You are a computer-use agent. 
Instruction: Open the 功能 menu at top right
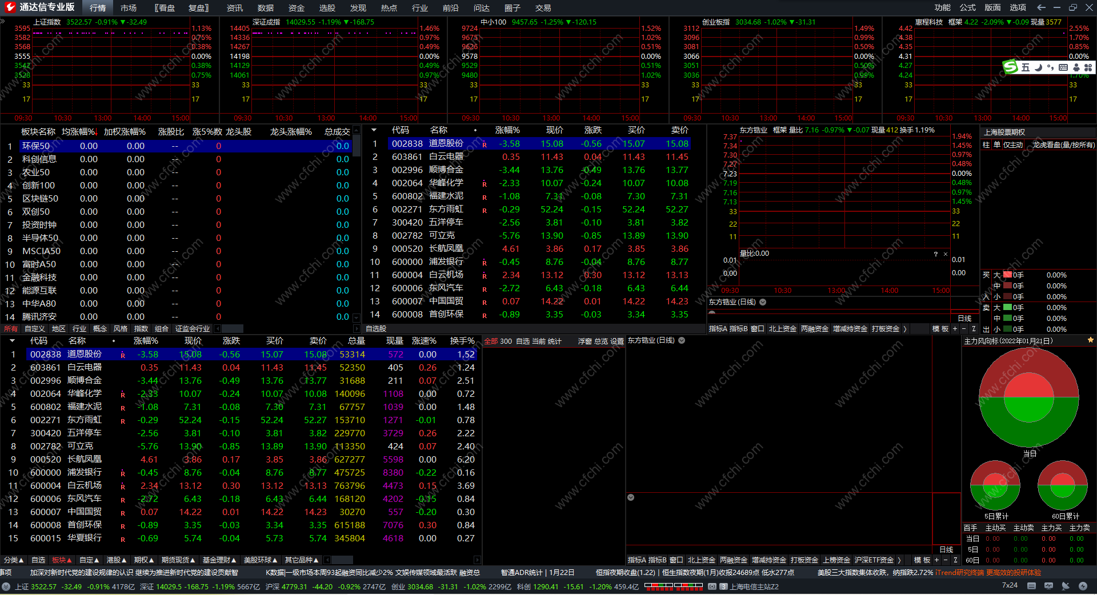point(943,7)
